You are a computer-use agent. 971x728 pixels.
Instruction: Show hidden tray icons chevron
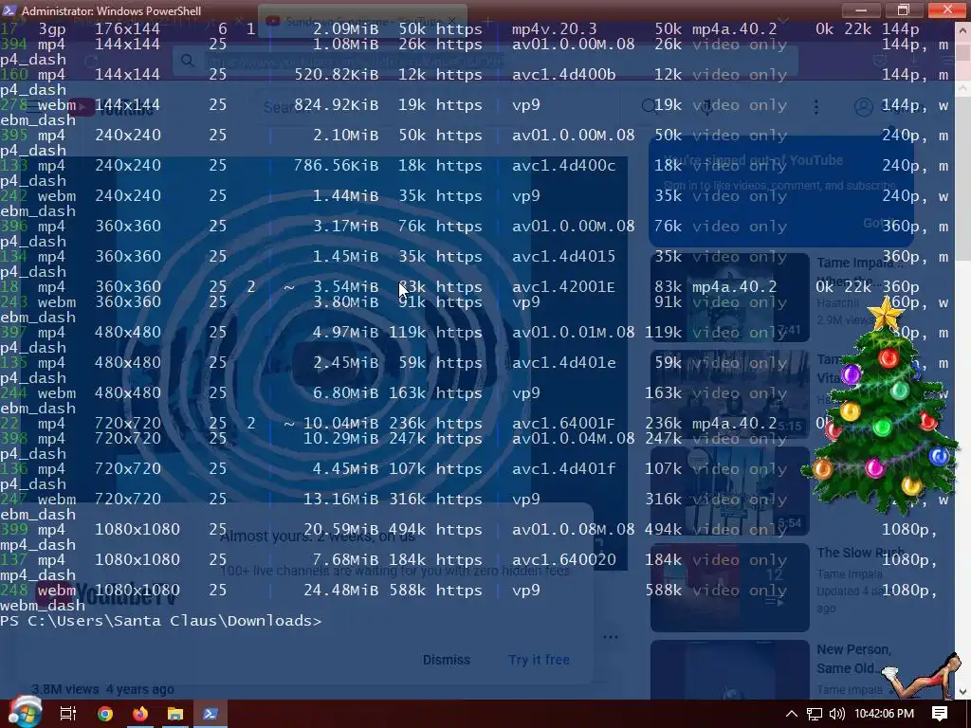(792, 714)
